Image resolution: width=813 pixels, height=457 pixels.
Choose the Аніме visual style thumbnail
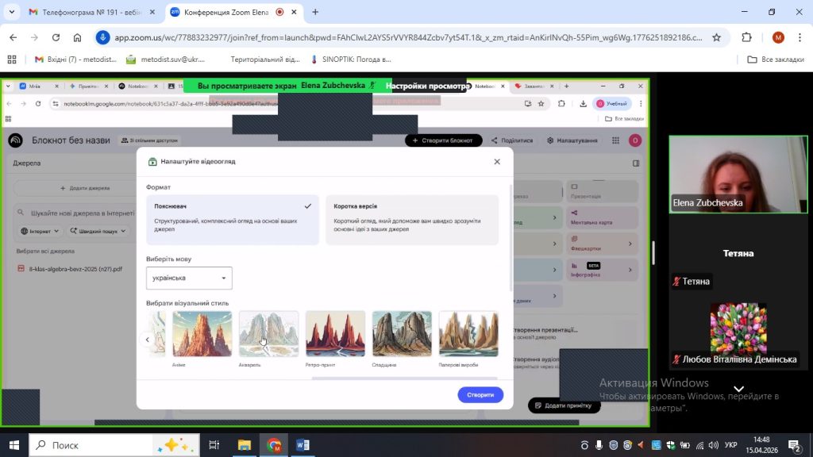pyautogui.click(x=202, y=334)
